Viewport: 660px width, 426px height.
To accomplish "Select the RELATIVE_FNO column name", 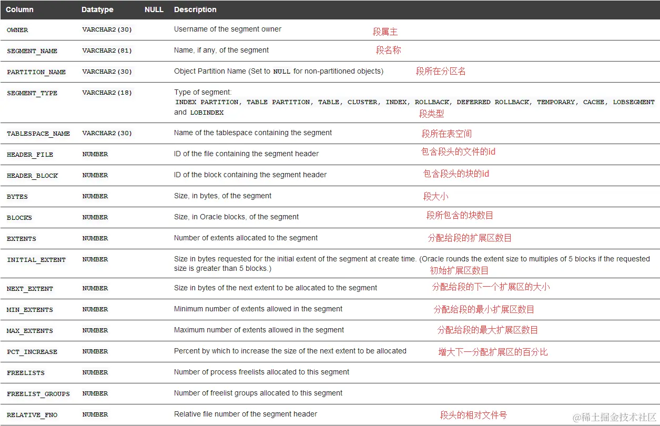I will tap(32, 415).
